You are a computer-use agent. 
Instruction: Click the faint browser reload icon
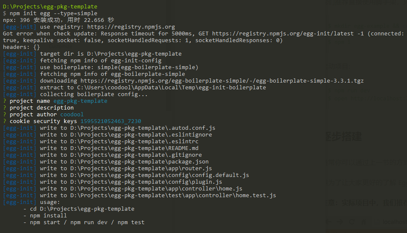coord(352,222)
